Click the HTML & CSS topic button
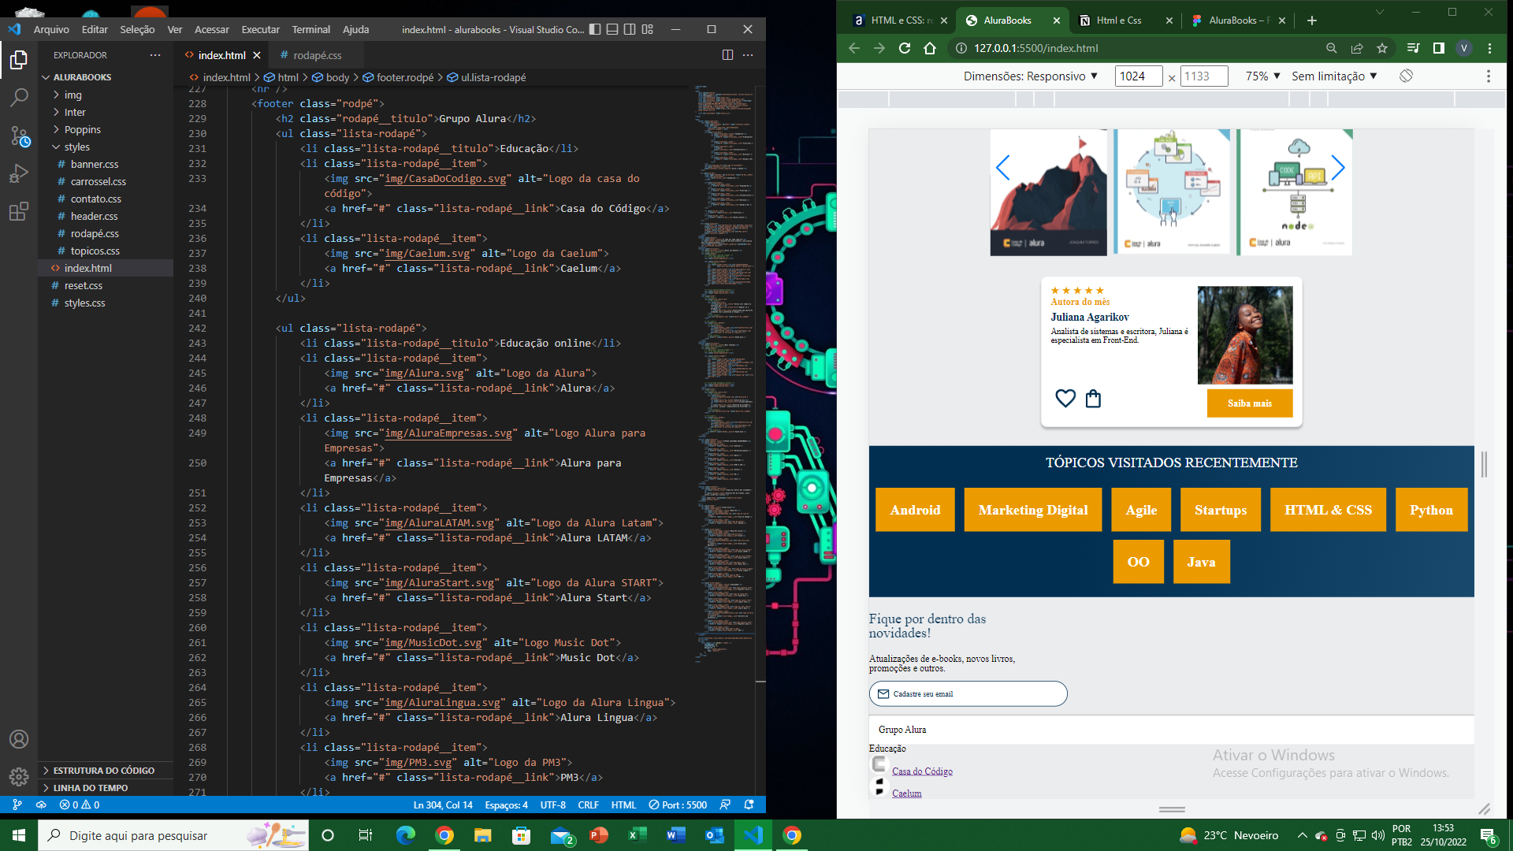Image resolution: width=1513 pixels, height=851 pixels. tap(1328, 510)
